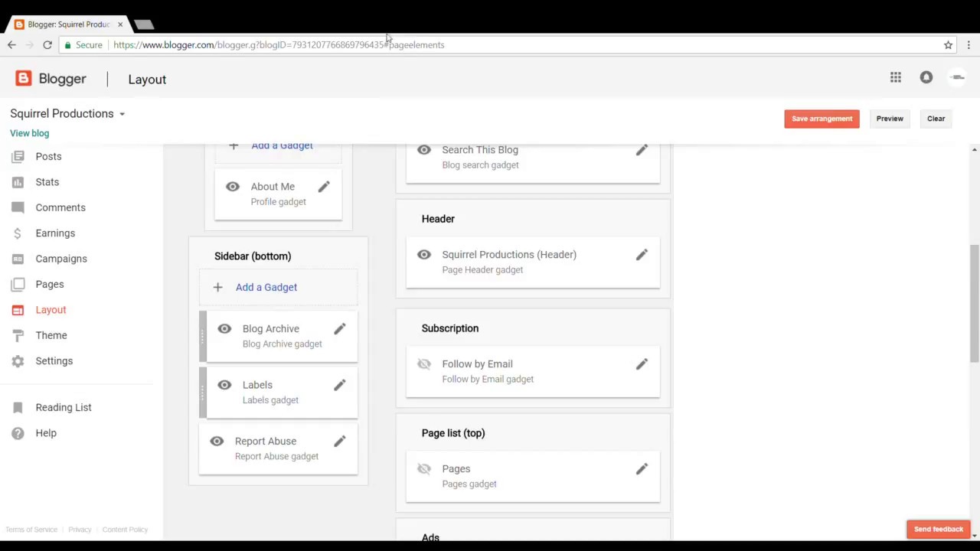This screenshot has height=551, width=980.
Task: Open the notifications bell
Action: pos(926,77)
